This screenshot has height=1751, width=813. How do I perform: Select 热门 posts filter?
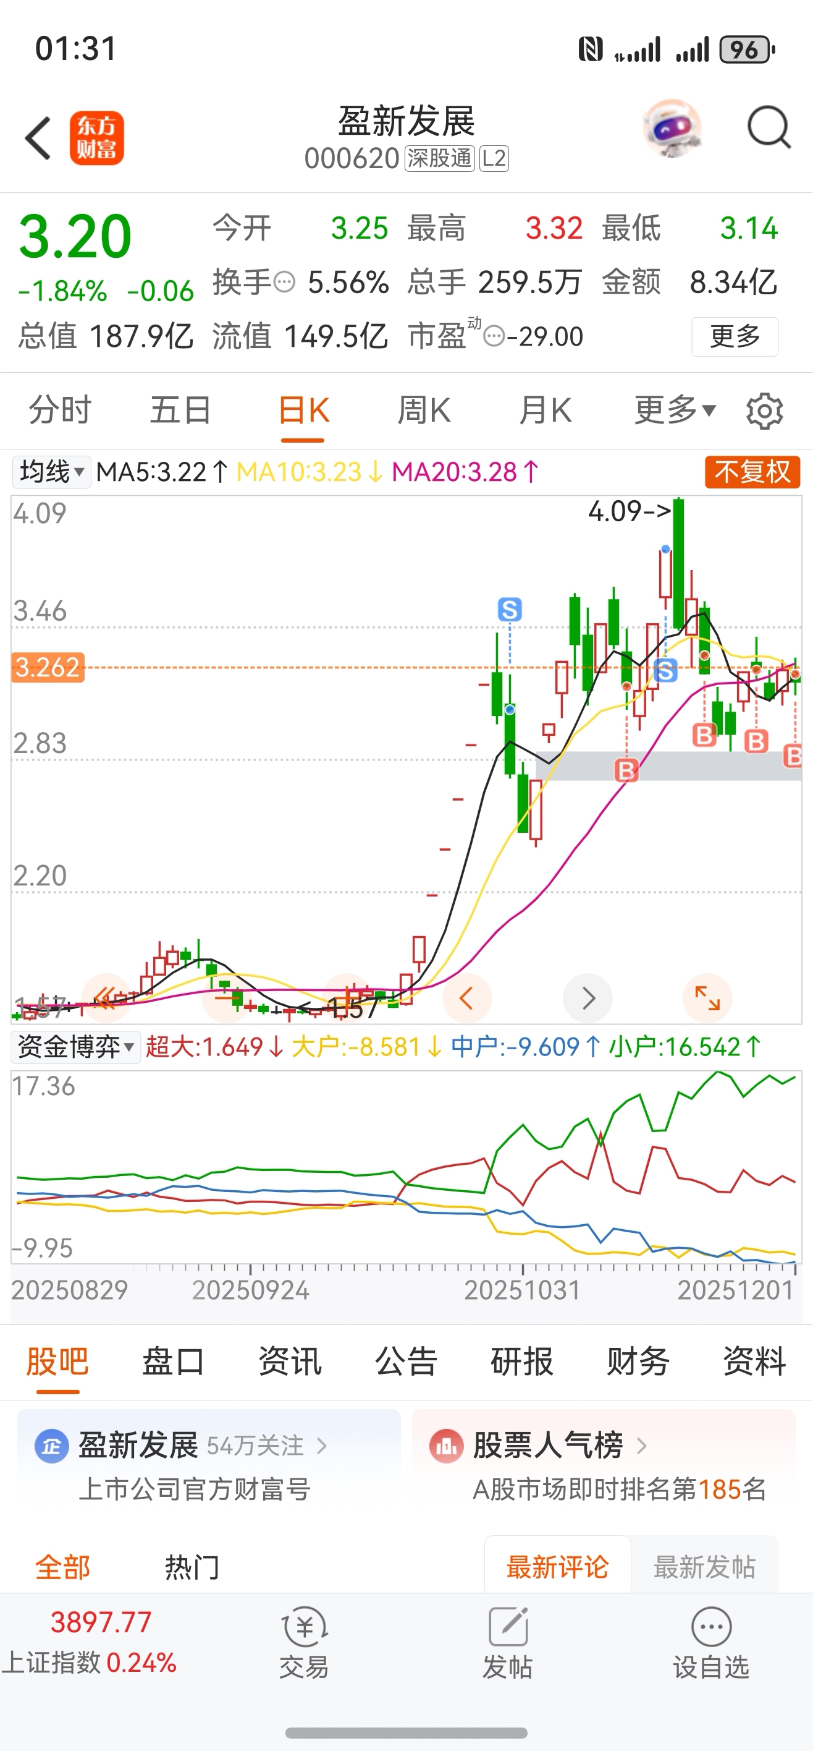pos(192,1568)
